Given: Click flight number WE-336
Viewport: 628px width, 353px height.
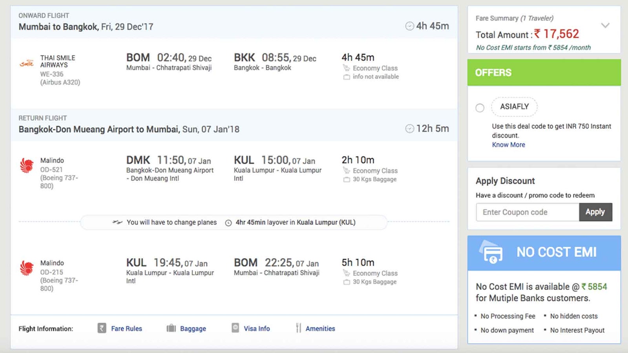Looking at the screenshot, I should [51, 74].
